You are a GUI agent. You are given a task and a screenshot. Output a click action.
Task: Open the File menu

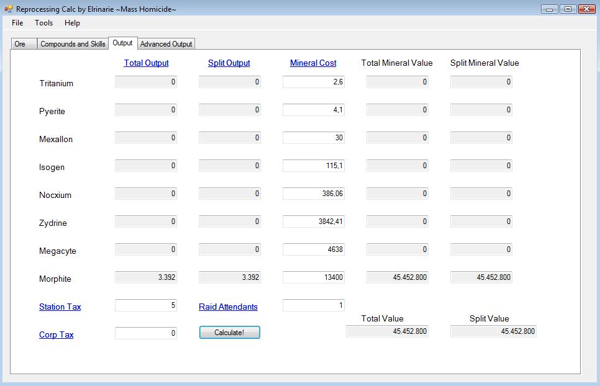(x=17, y=23)
